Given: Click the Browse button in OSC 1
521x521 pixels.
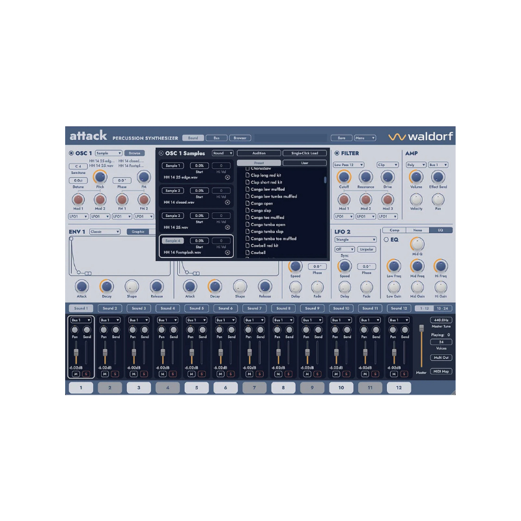Looking at the screenshot, I should [x=134, y=153].
